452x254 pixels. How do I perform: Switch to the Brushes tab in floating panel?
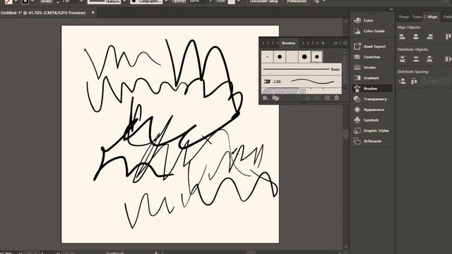coord(289,43)
